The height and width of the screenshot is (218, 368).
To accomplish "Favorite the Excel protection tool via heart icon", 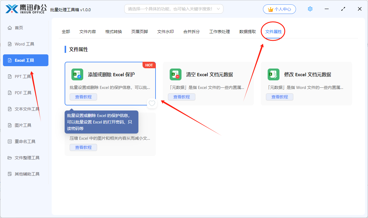I will tap(152, 103).
